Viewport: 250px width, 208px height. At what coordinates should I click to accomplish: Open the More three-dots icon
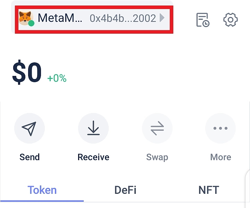pos(220,129)
